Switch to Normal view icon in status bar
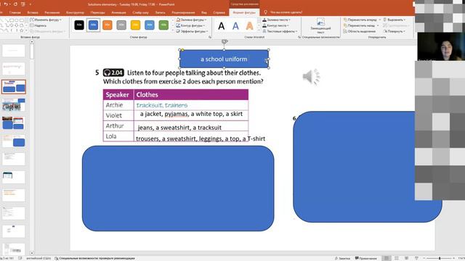Image resolution: width=465 pixels, height=261 pixels. point(386,258)
